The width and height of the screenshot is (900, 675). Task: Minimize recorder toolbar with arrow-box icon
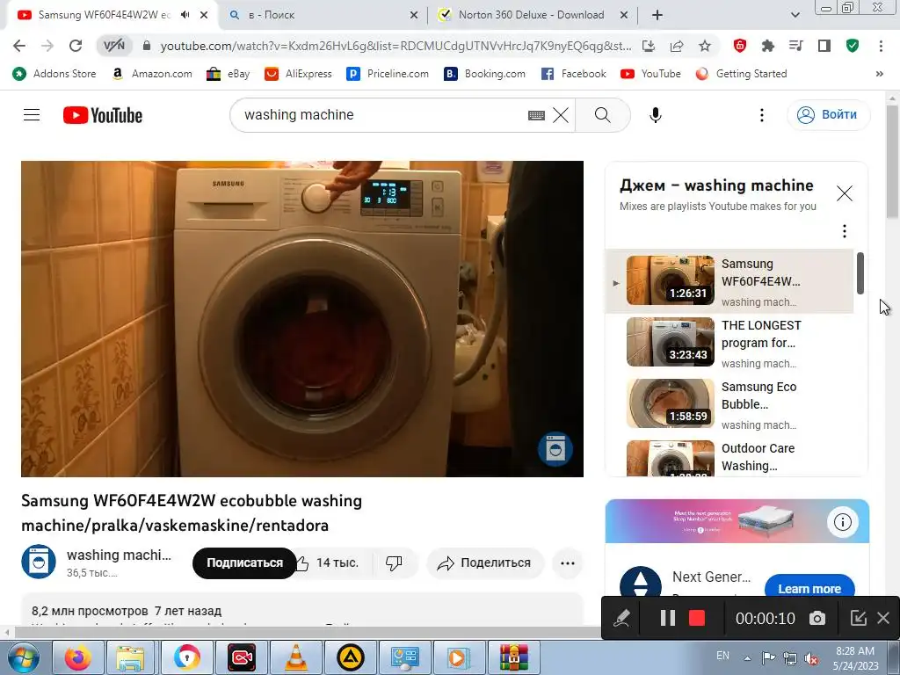[858, 618]
